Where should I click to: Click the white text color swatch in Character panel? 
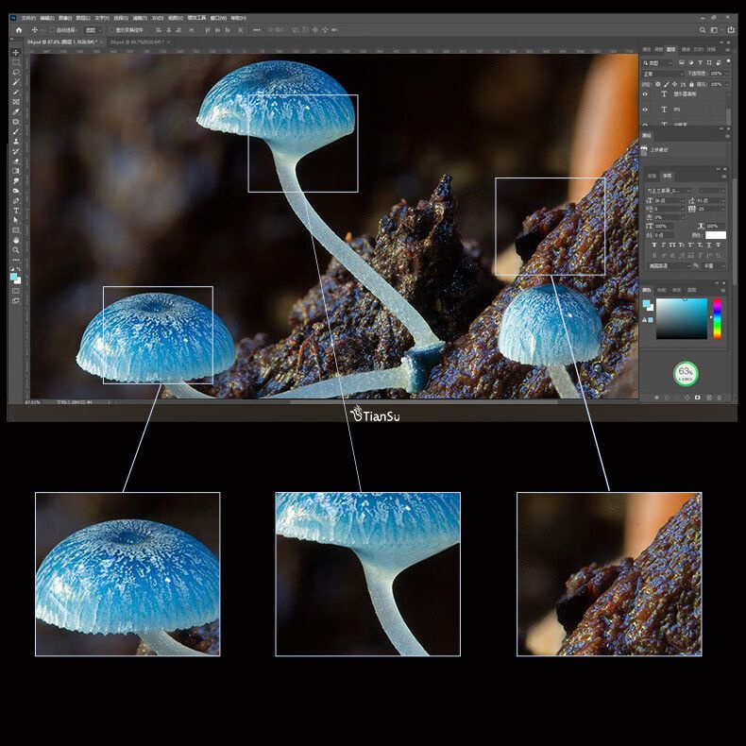(716, 235)
